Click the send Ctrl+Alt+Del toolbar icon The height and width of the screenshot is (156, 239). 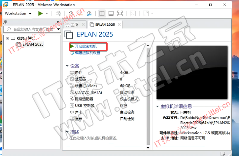click(58, 14)
